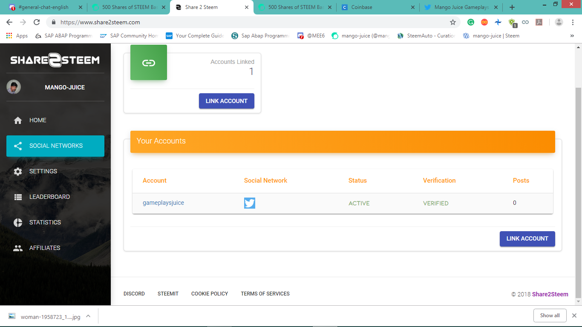Click the Settings gear icon
The width and height of the screenshot is (582, 327).
click(18, 172)
